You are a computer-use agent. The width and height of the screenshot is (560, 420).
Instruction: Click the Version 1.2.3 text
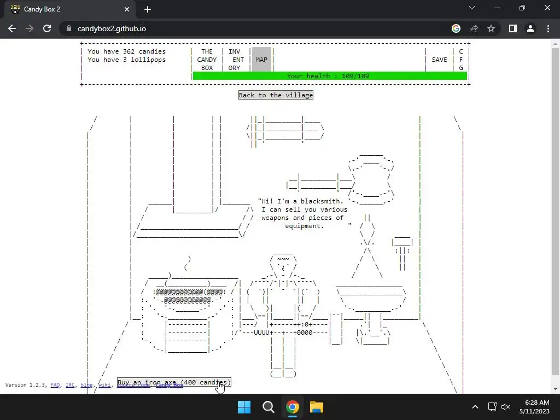[x=26, y=384]
